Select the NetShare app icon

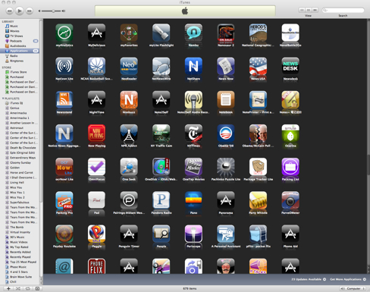point(193,66)
